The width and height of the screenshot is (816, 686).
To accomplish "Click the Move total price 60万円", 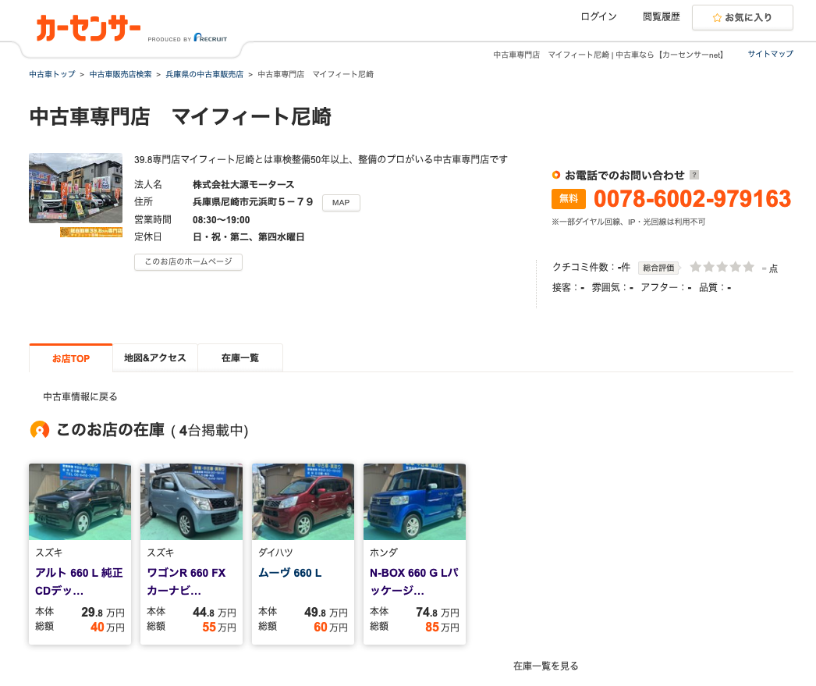I will click(x=331, y=627).
